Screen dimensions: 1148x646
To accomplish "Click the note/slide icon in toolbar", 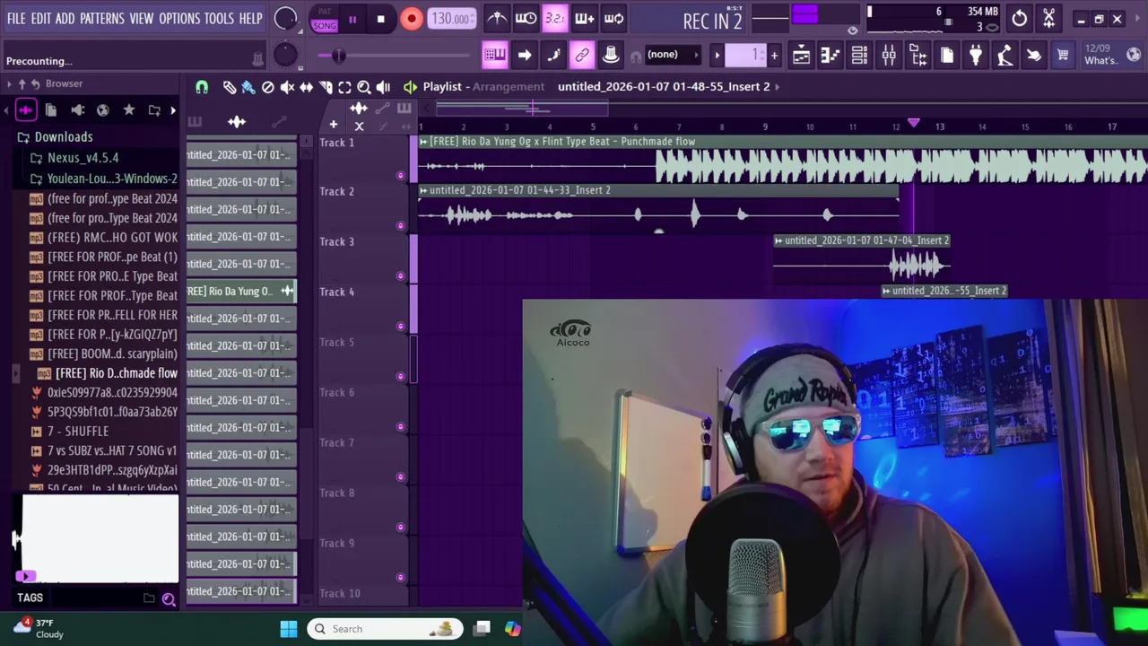I will (x=553, y=55).
